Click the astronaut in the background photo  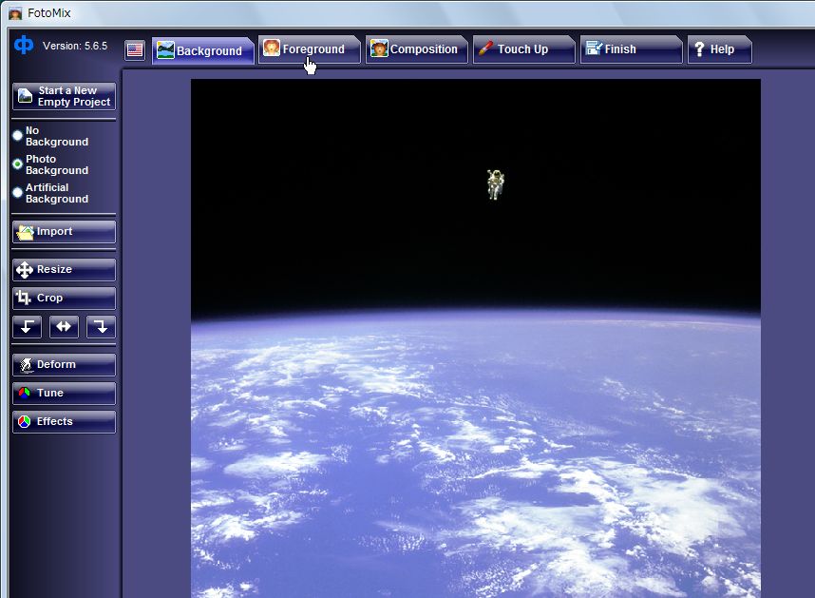pos(495,184)
